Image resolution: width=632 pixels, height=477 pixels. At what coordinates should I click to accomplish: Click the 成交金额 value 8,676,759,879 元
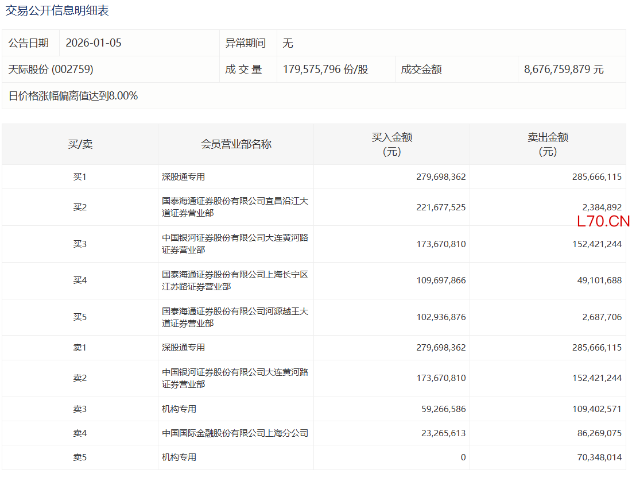(x=564, y=70)
